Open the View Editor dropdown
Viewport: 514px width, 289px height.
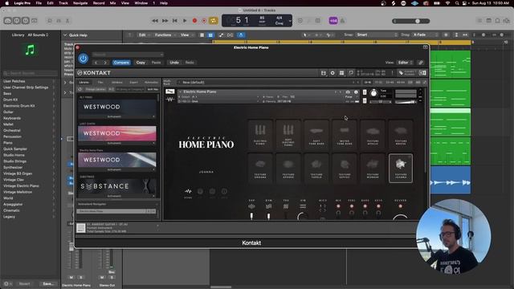pos(405,63)
